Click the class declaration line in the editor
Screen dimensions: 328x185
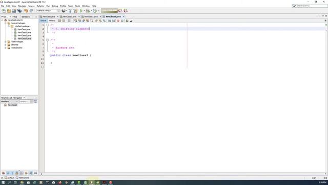click(x=71, y=55)
